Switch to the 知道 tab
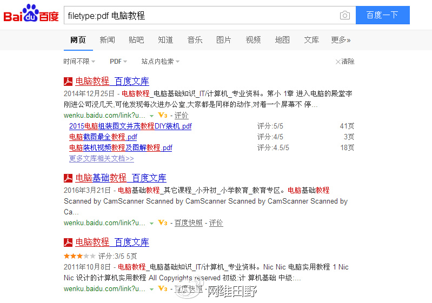Image resolution: width=432 pixels, height=303 pixels. (165, 40)
